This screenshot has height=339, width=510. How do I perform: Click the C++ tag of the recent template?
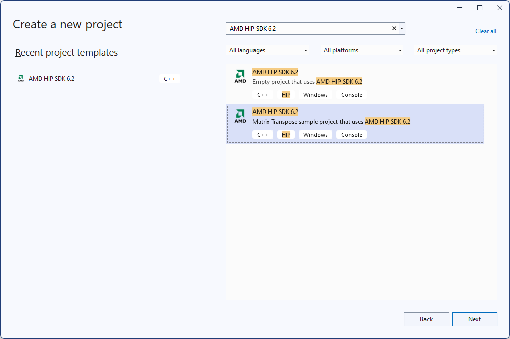click(x=169, y=79)
